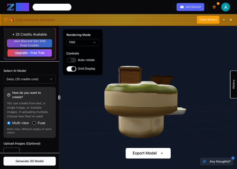Viewport: 237px width, 169px height.
Task: Open the History side tab
Action: coord(234,84)
